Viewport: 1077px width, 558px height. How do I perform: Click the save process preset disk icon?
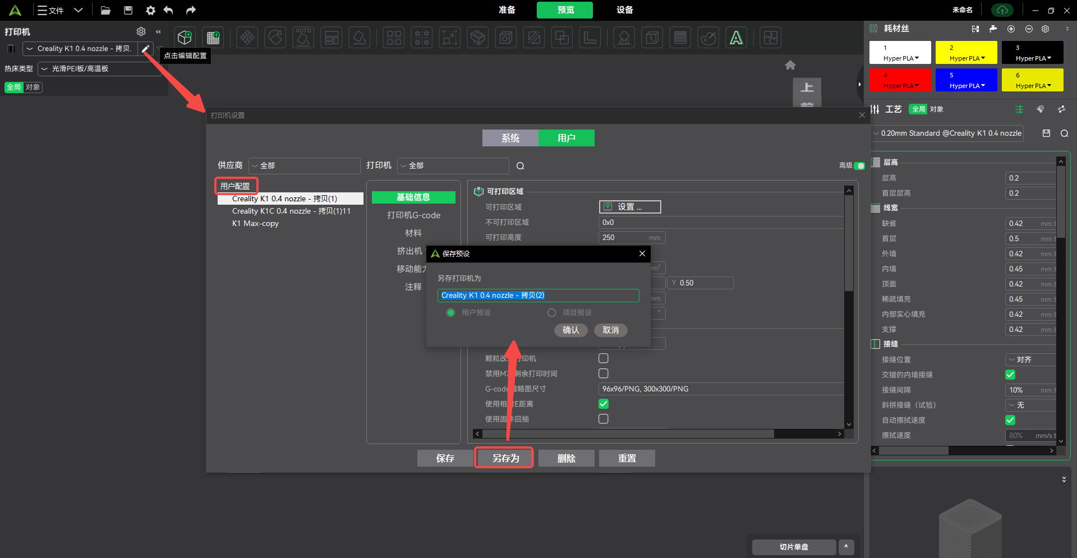pos(1046,133)
